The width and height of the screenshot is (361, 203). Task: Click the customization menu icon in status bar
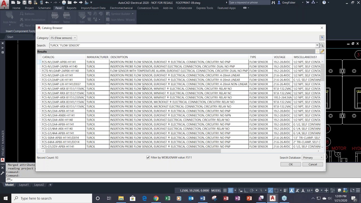(358, 190)
